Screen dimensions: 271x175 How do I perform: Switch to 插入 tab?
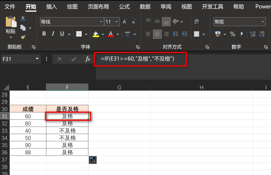[x=52, y=7]
